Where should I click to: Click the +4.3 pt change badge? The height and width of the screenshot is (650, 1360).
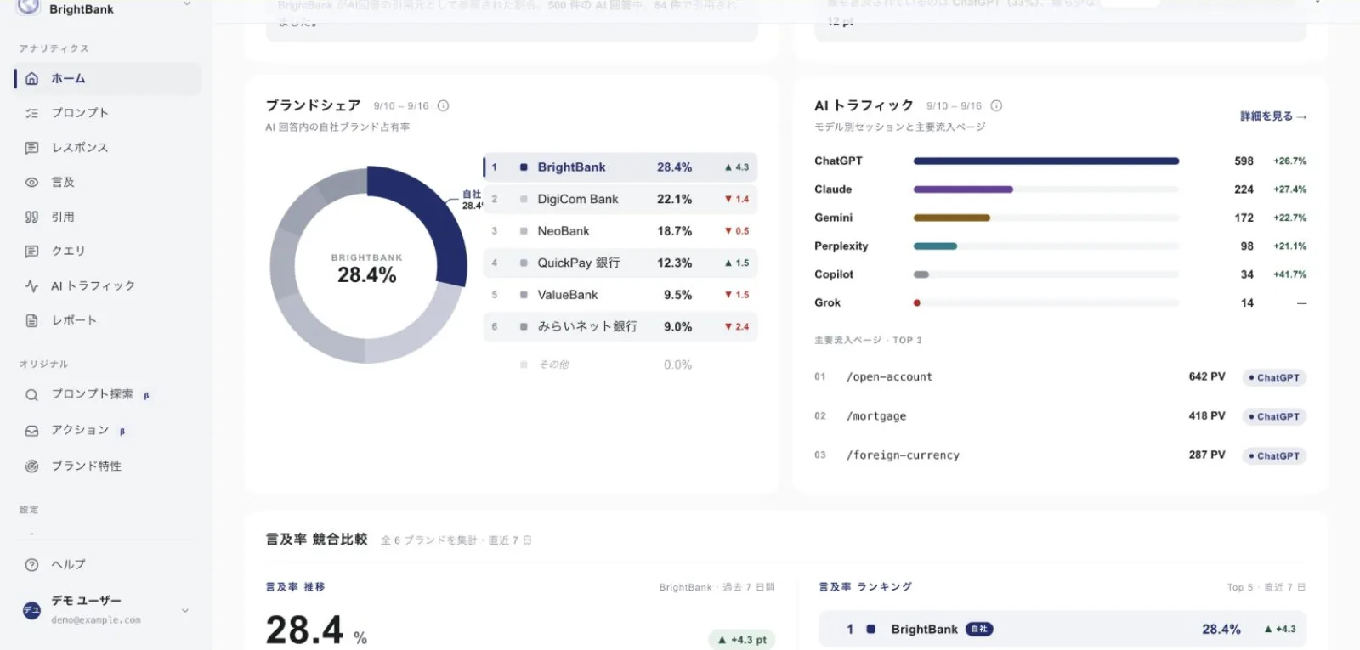click(x=742, y=640)
